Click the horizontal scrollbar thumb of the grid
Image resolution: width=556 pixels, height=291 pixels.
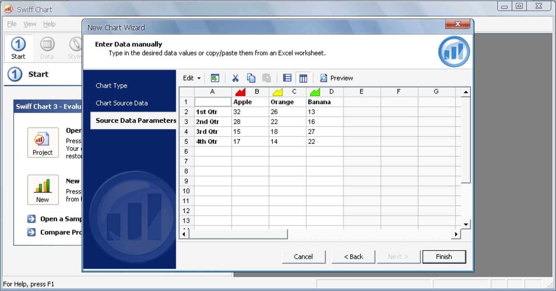(238, 234)
